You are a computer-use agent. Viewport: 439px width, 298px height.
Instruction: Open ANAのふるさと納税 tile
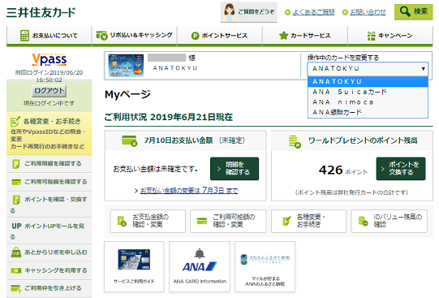pyautogui.click(x=265, y=266)
